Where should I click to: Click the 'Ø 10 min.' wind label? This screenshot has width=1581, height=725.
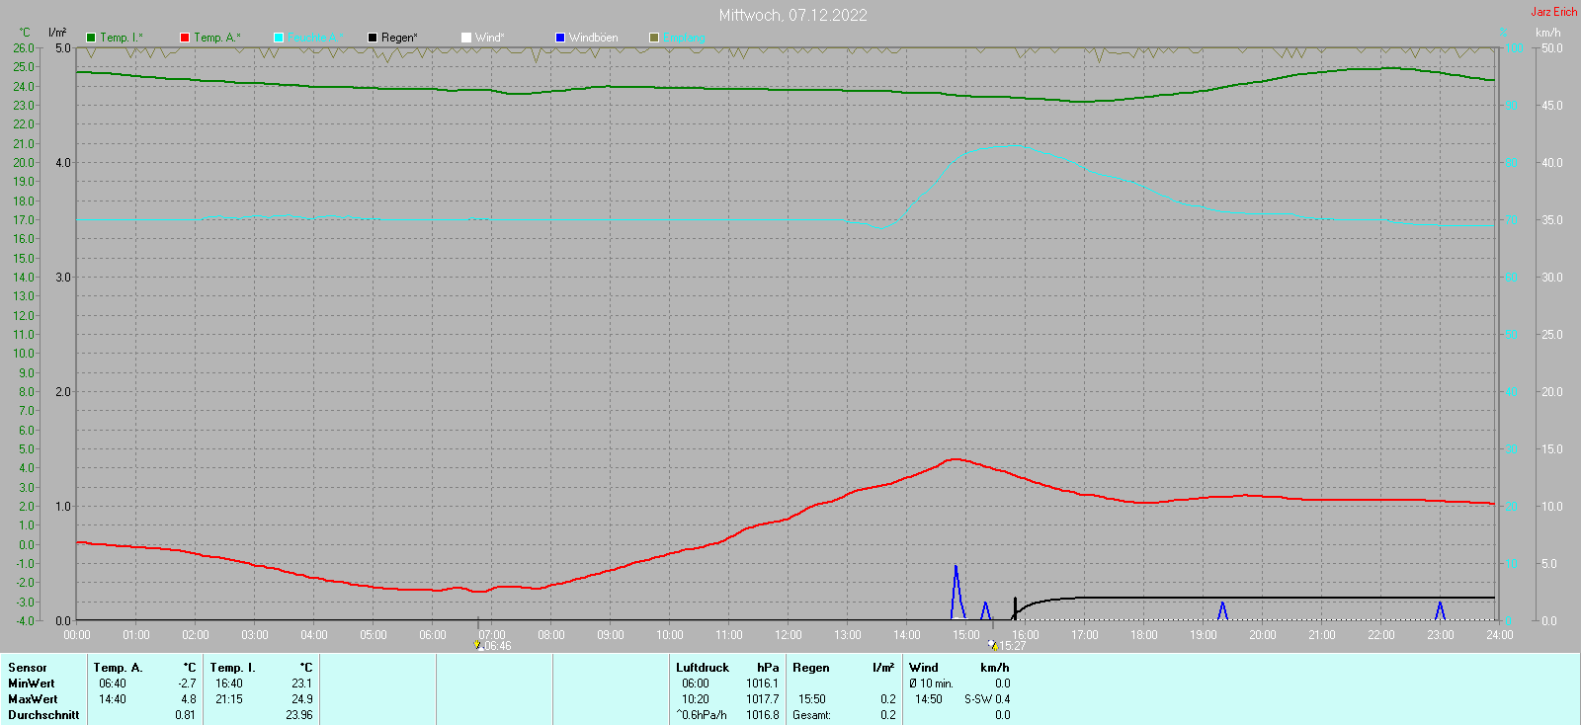coord(932,684)
